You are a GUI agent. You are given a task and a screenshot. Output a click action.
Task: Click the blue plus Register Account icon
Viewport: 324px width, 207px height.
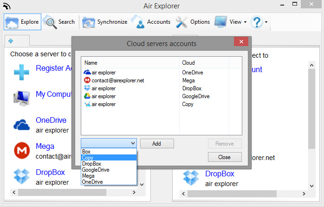coord(21,72)
